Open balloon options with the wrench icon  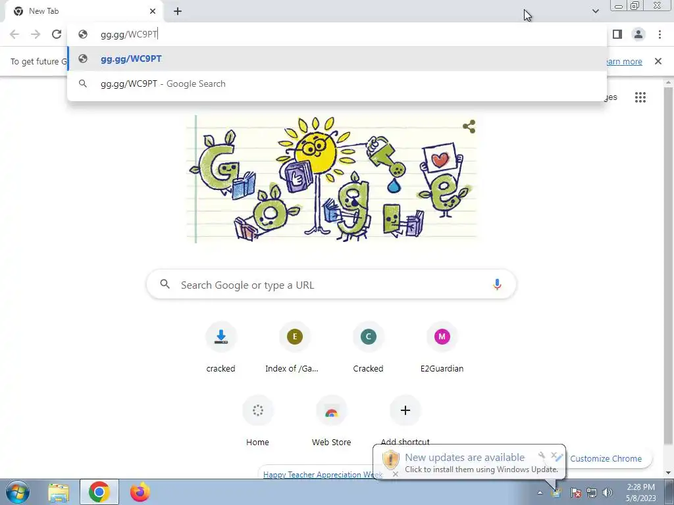[x=541, y=455]
